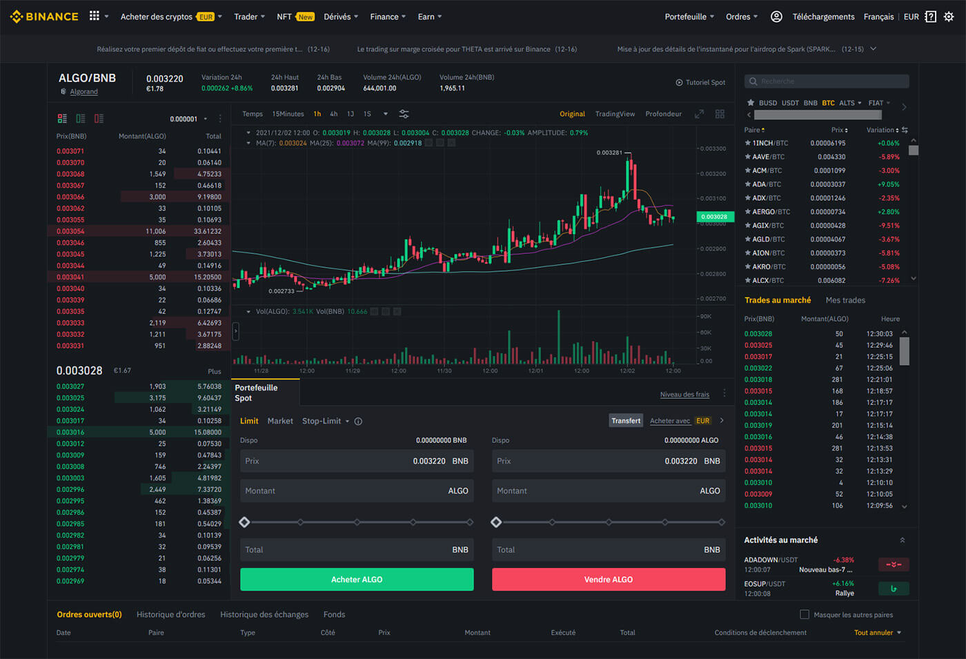Open the Stop-Limit order type dropdown
The width and height of the screenshot is (966, 659).
pyautogui.click(x=326, y=421)
